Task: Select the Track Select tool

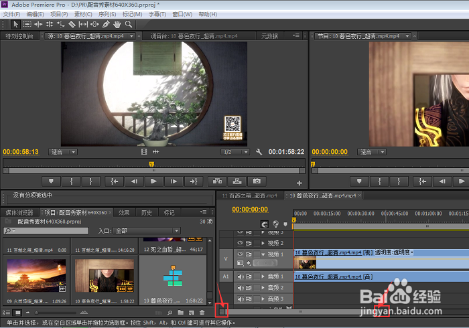Action: (27, 24)
